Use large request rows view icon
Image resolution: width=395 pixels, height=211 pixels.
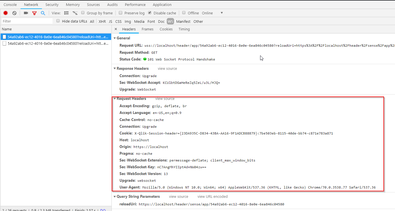(x=67, y=13)
